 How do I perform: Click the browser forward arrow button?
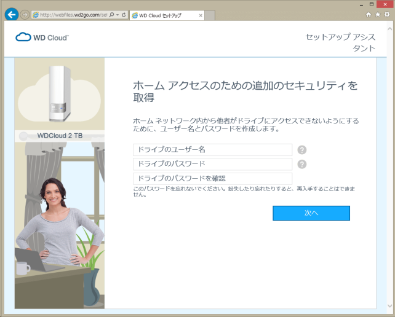(25, 15)
